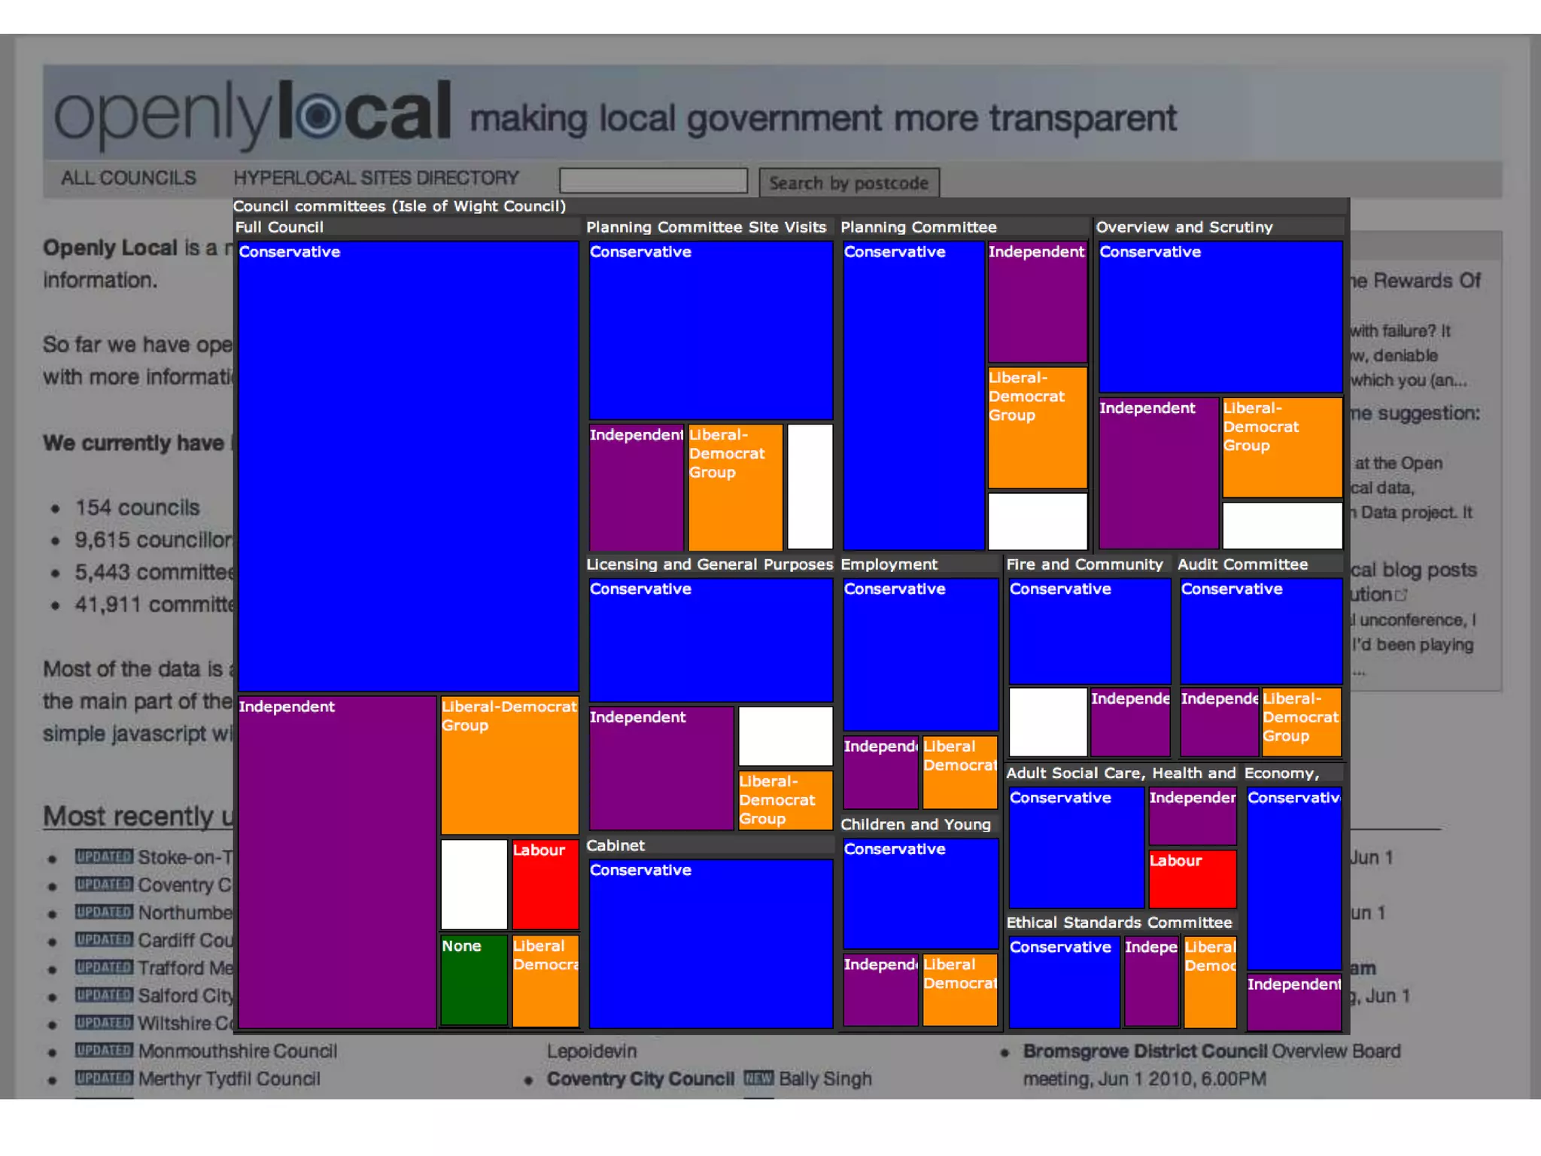
Task: Select Liberal-Democrat Group block in Planning Committee
Action: coord(1037,429)
